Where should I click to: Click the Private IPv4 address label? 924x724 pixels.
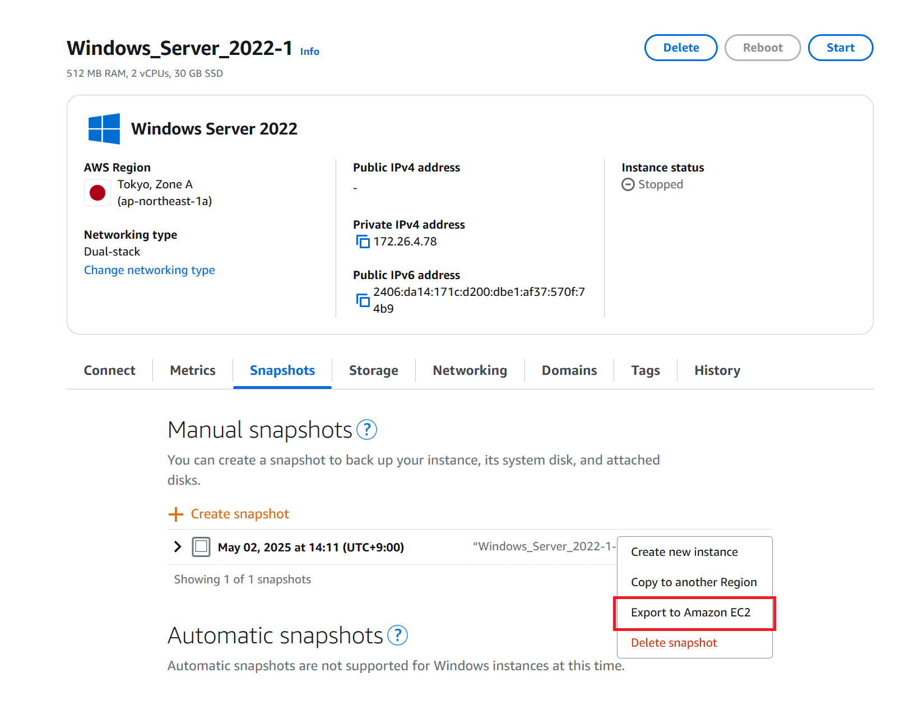point(409,225)
